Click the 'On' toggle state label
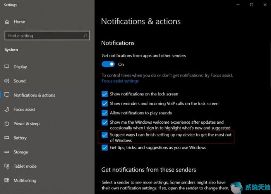The image size is (271, 194). click(x=121, y=65)
